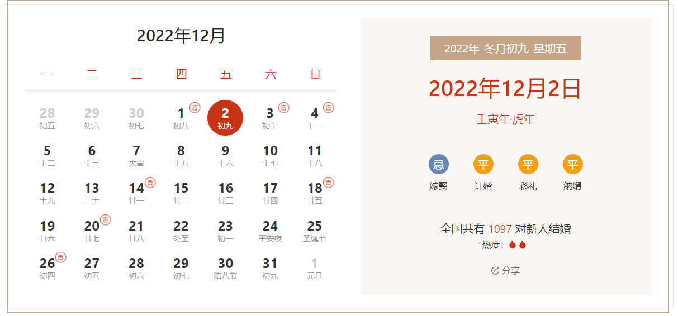Click the red 2022年12月2日 heading

(x=505, y=89)
